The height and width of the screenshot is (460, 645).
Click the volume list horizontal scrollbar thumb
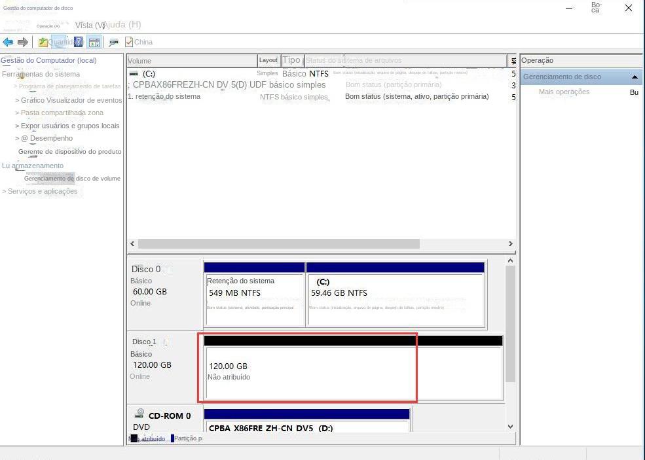(x=278, y=244)
